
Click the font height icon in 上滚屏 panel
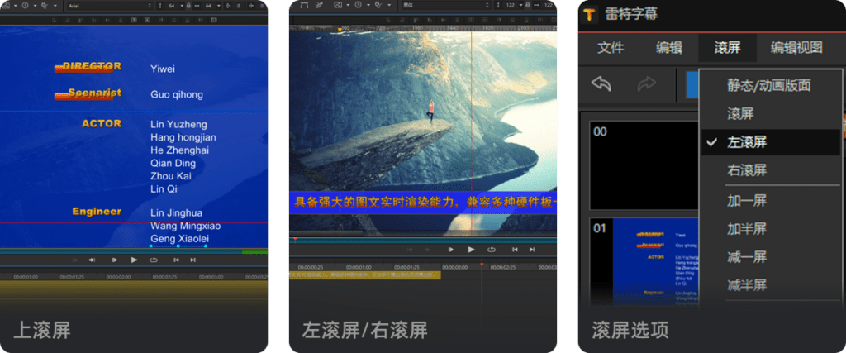tap(160, 6)
